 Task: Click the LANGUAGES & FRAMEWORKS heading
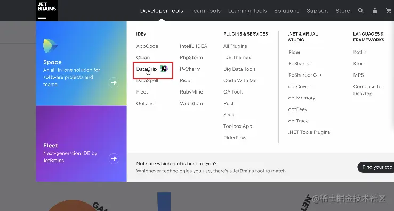[x=368, y=37]
